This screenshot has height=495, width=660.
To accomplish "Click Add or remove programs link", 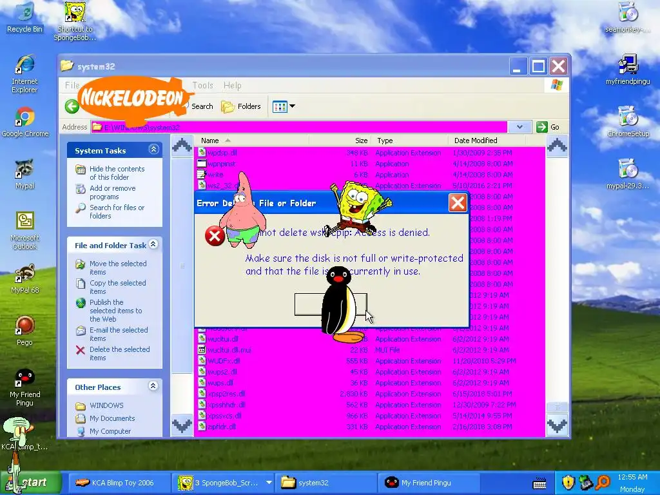I will click(112, 192).
